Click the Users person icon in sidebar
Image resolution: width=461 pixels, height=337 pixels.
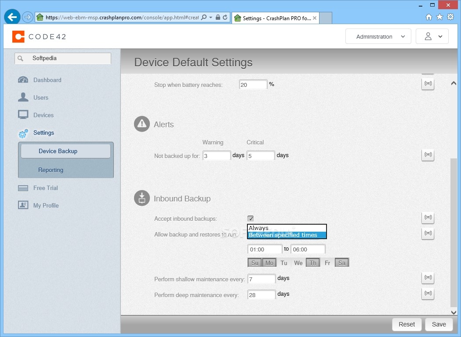point(23,97)
